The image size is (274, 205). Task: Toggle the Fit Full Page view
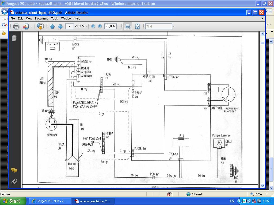point(137,26)
